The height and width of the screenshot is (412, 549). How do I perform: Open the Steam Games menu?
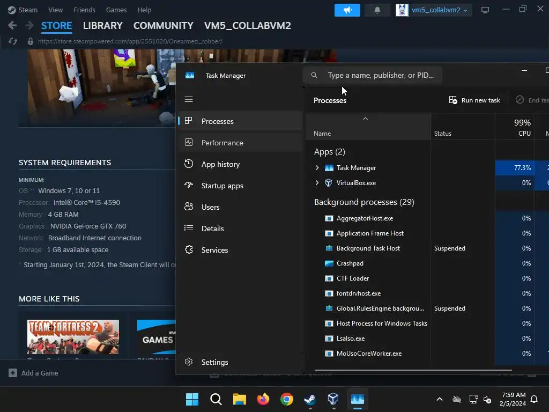(x=116, y=10)
